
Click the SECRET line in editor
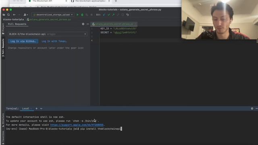(x=119, y=33)
